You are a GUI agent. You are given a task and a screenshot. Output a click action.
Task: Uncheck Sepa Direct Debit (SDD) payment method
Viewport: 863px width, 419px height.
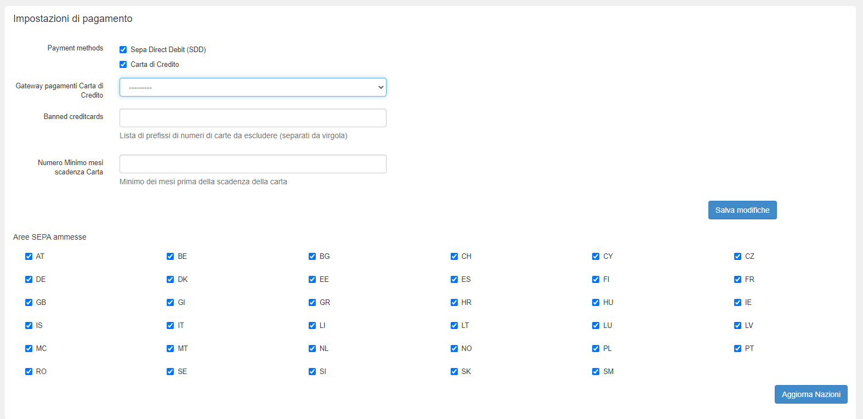(x=123, y=50)
